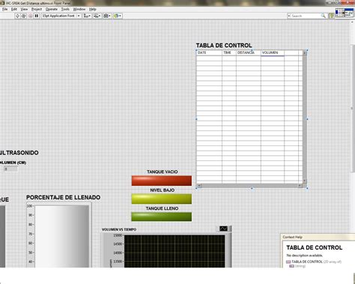Click the Context Help window title bar

(x=318, y=237)
